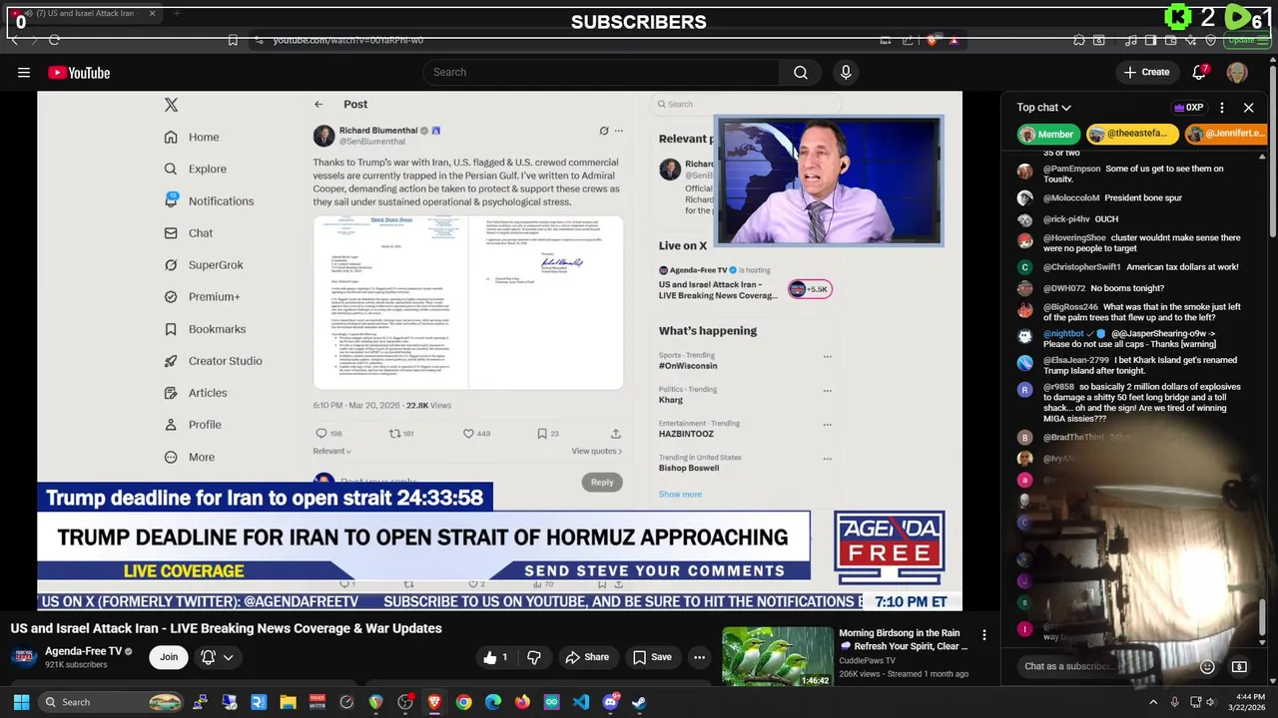The height and width of the screenshot is (718, 1278).
Task: Click the YouTube search input field
Action: pyautogui.click(x=601, y=72)
